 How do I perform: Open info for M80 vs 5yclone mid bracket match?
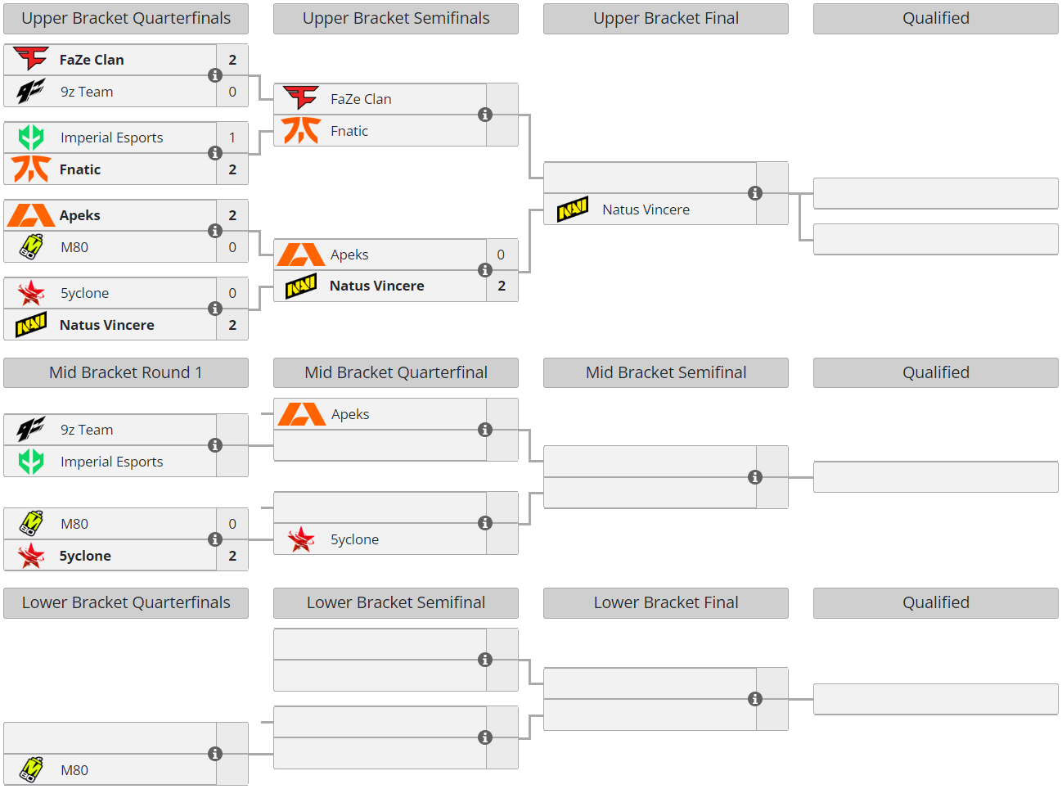coord(215,539)
